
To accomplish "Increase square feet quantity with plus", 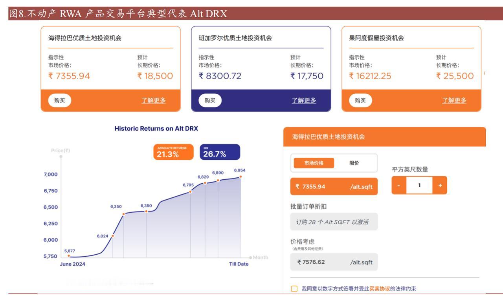I will [x=440, y=185].
